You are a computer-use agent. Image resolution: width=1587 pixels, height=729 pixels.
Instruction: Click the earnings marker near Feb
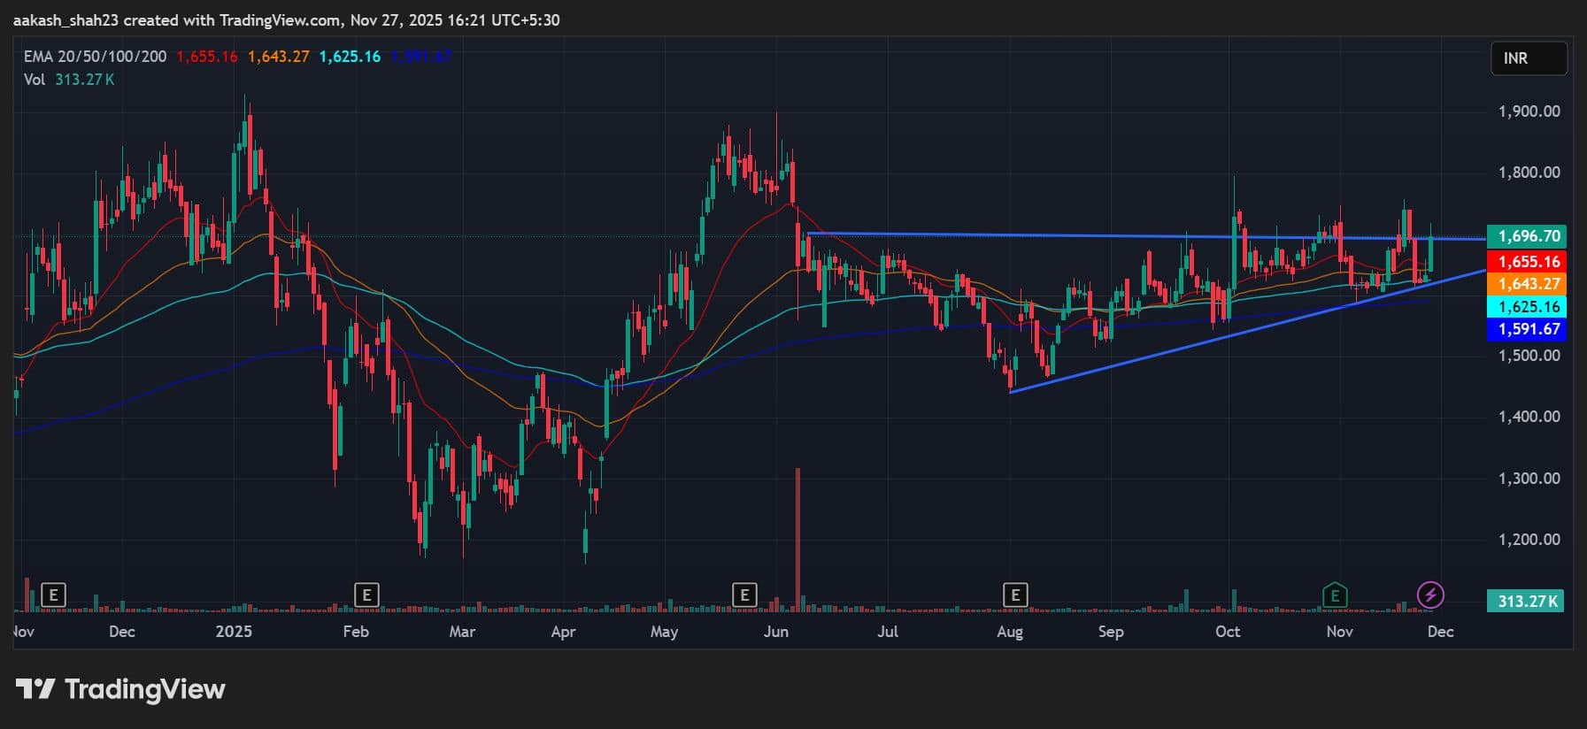(x=366, y=595)
